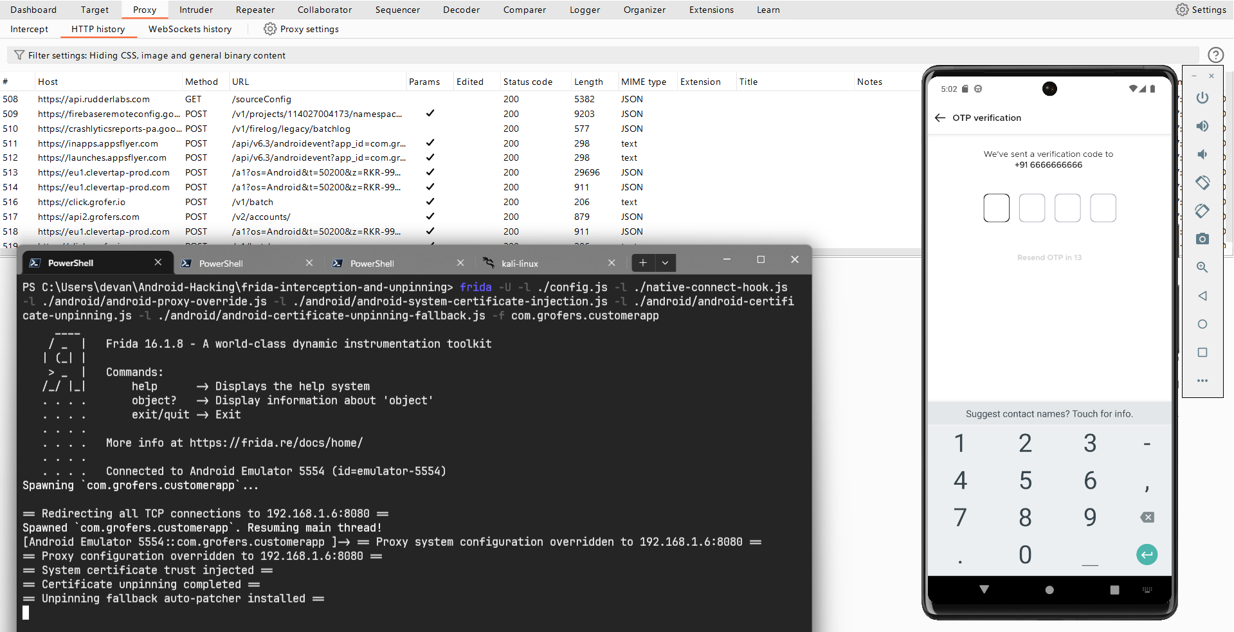Screen dimensions: 1234x632
Task: Click frida link in terminal output
Action: (x=276, y=443)
